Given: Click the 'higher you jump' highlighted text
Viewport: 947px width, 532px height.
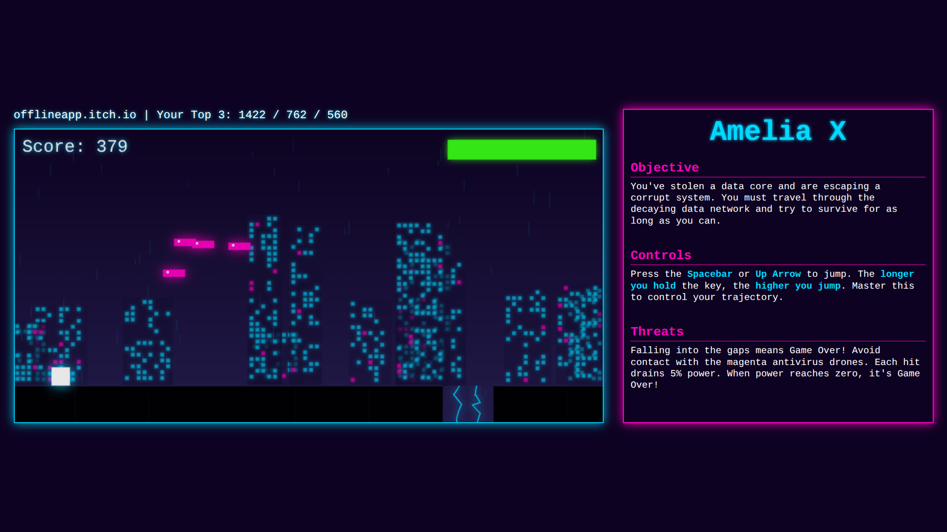Looking at the screenshot, I should (x=798, y=286).
